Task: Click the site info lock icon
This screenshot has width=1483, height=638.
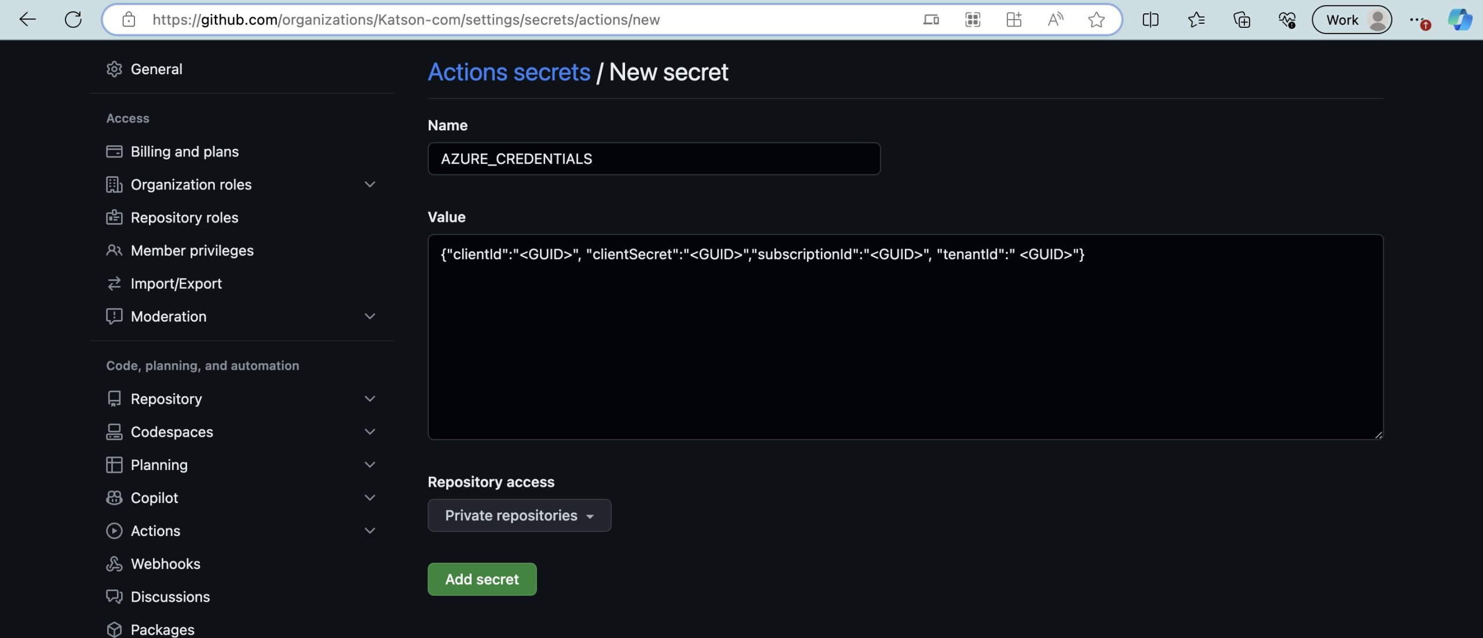Action: 129,20
